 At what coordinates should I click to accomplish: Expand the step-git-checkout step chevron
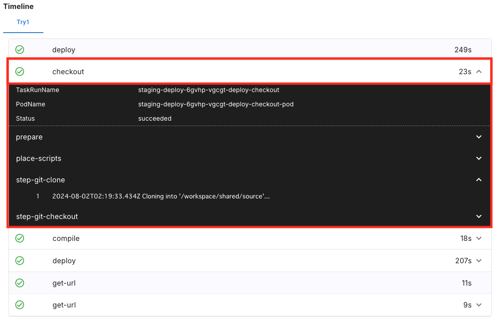click(479, 216)
